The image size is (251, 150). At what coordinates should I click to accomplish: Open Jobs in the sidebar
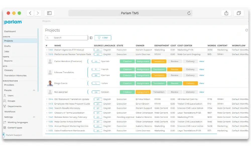7,51
